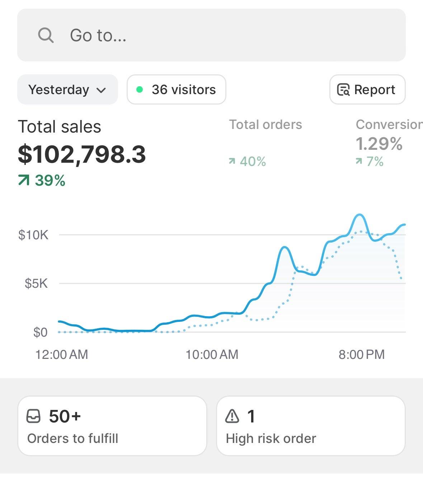Tap the magnifying glass search icon
The image size is (423, 490).
pyautogui.click(x=46, y=36)
